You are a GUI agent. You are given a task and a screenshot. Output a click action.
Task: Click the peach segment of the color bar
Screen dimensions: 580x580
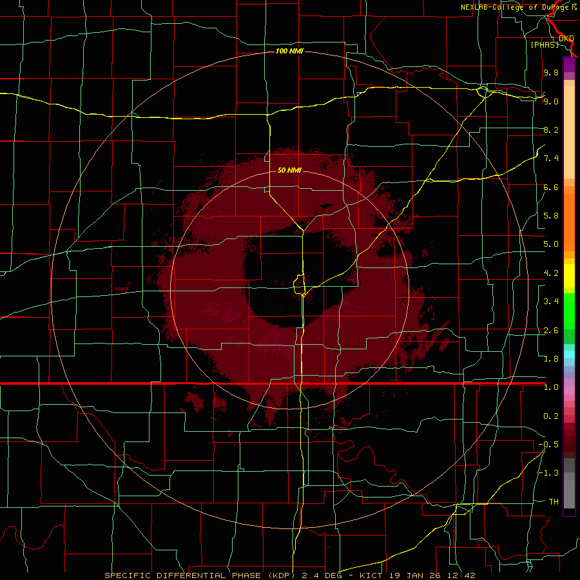tap(569, 132)
